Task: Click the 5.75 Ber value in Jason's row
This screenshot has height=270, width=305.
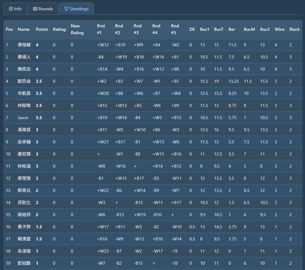Action: (232, 118)
